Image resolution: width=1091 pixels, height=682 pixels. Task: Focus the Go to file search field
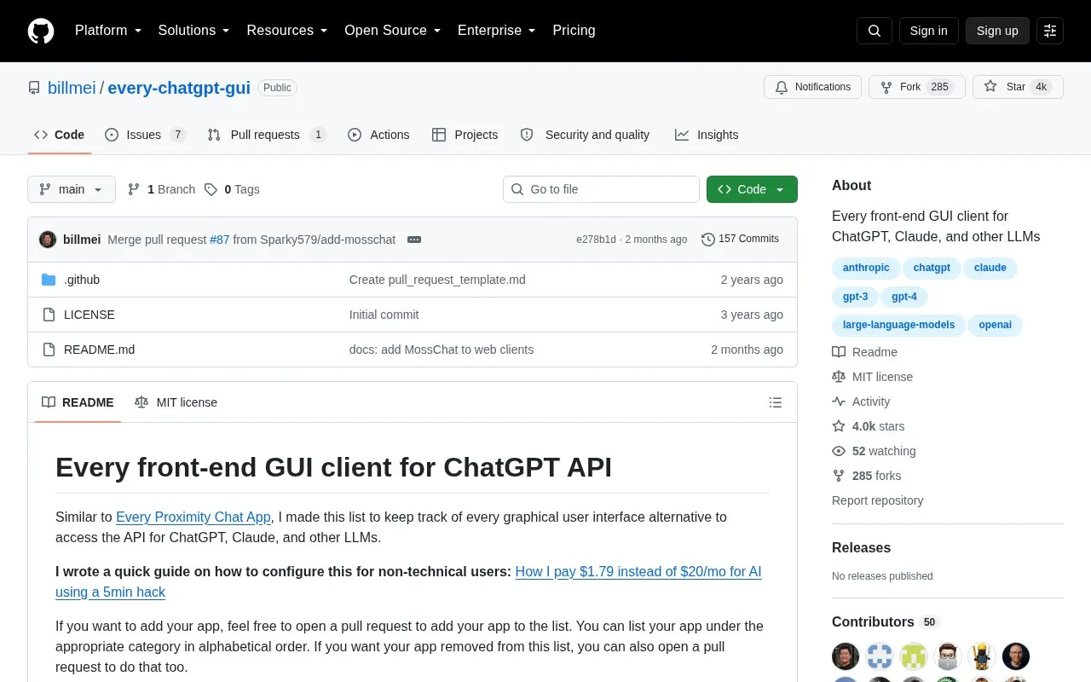[x=601, y=189]
